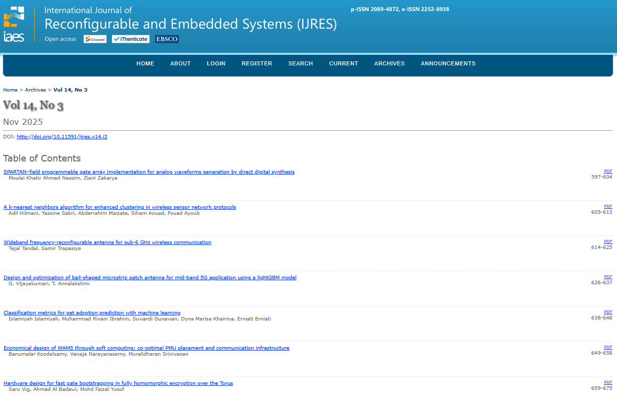Go to the ABOUT page
The image size is (617, 410).
(180, 63)
